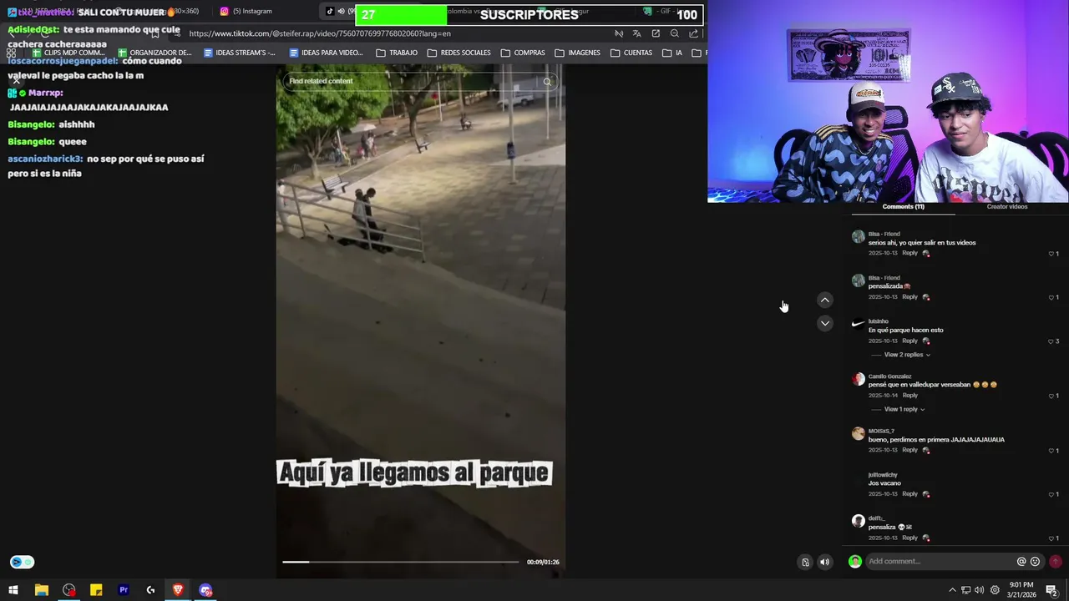Open Sticky Notes from the taskbar
This screenshot has height=601, width=1069.
(x=96, y=590)
